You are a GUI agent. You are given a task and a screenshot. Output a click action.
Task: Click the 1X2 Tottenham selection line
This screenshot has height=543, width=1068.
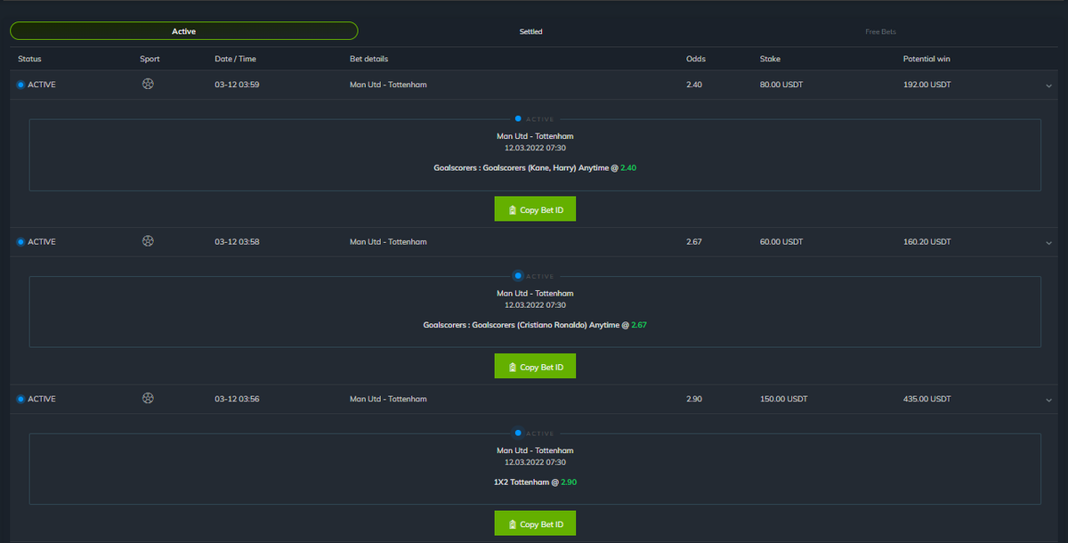point(535,482)
